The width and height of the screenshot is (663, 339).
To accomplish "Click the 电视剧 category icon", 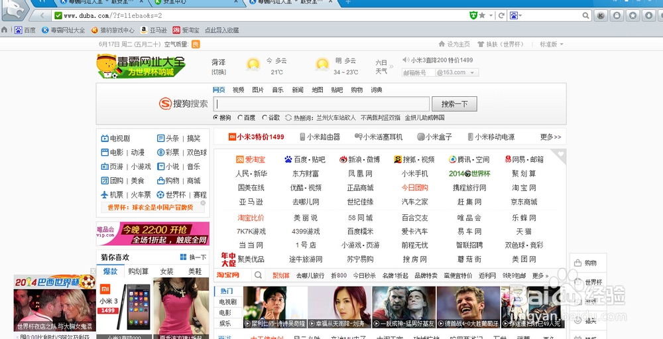I will pos(105,139).
